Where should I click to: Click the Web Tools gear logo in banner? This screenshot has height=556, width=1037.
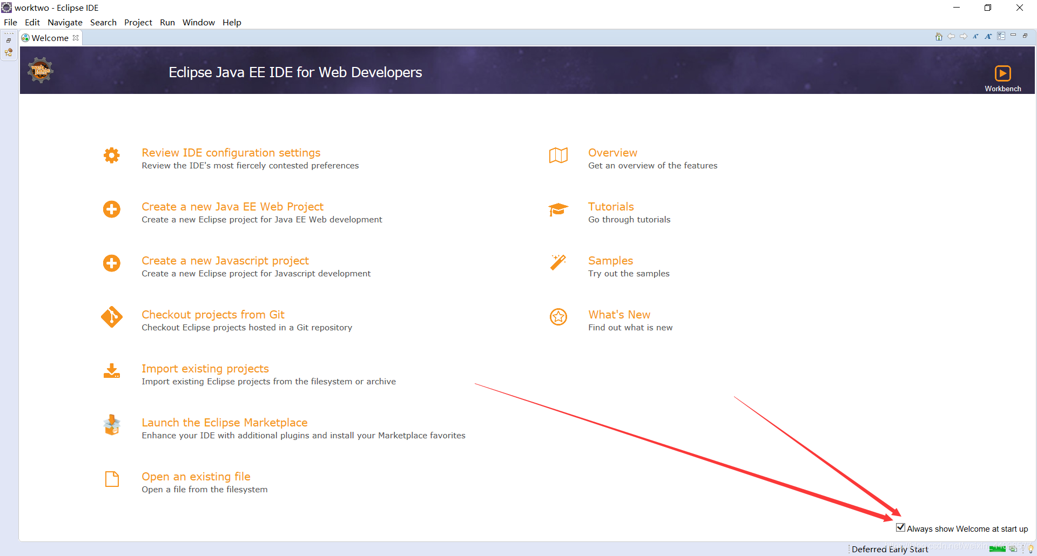click(x=41, y=70)
